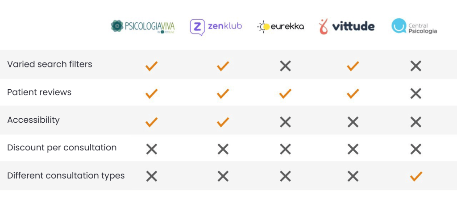Select the Discount per consultation label
Image resolution: width=457 pixels, height=212 pixels.
[62, 148]
